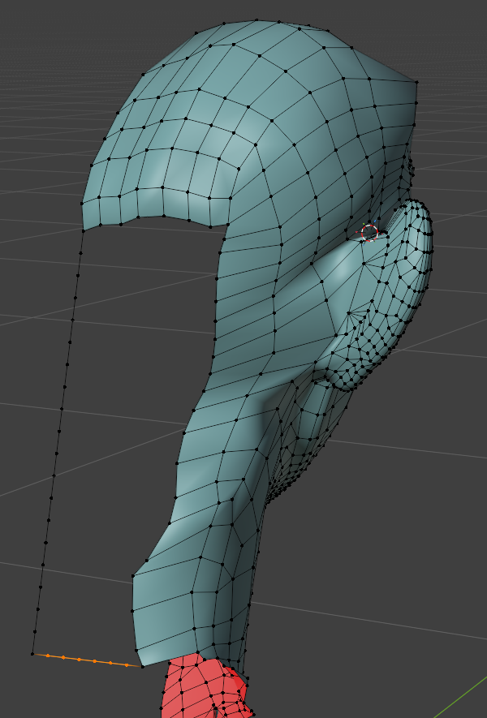Select the red mesh object at the bottom

point(199,690)
